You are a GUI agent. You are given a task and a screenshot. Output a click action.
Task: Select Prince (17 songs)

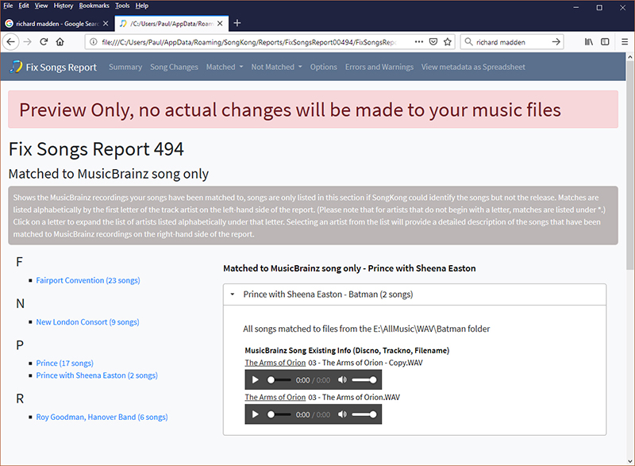pyautogui.click(x=65, y=363)
